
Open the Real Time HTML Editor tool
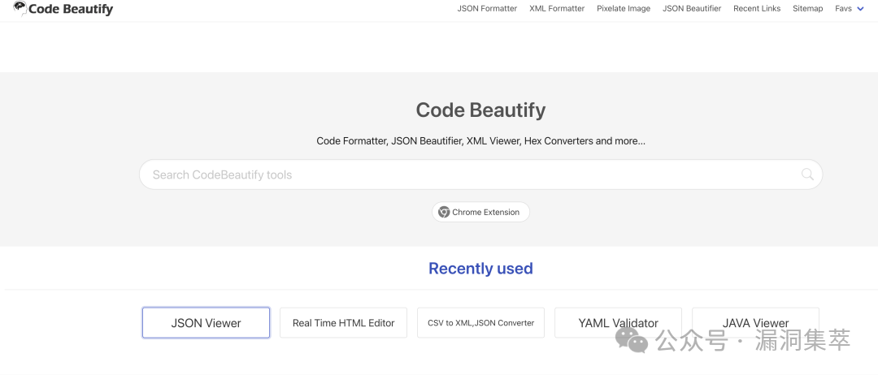[343, 322]
